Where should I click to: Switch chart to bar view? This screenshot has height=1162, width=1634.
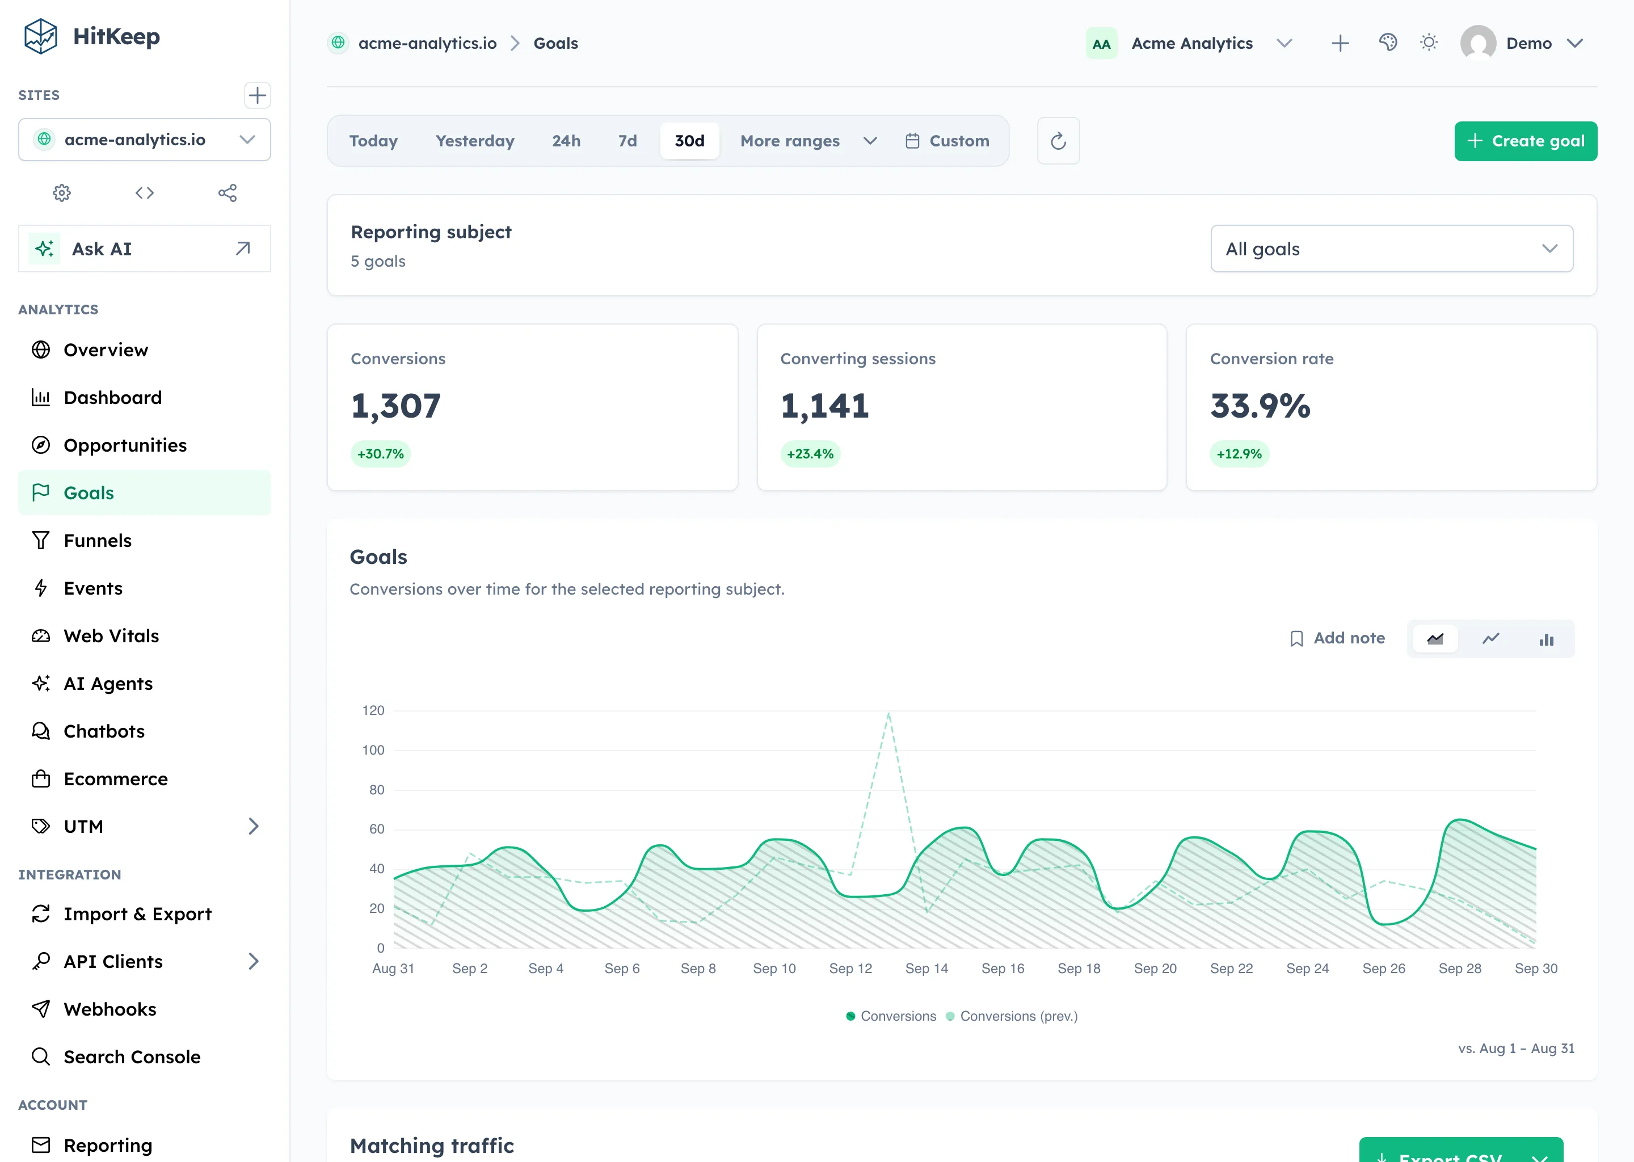(1546, 639)
